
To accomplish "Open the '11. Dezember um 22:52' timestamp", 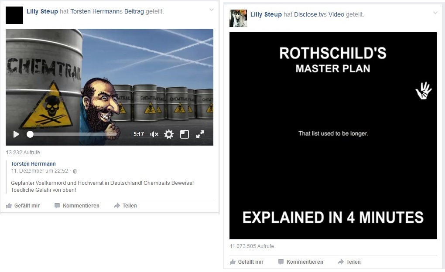I will click(40, 171).
